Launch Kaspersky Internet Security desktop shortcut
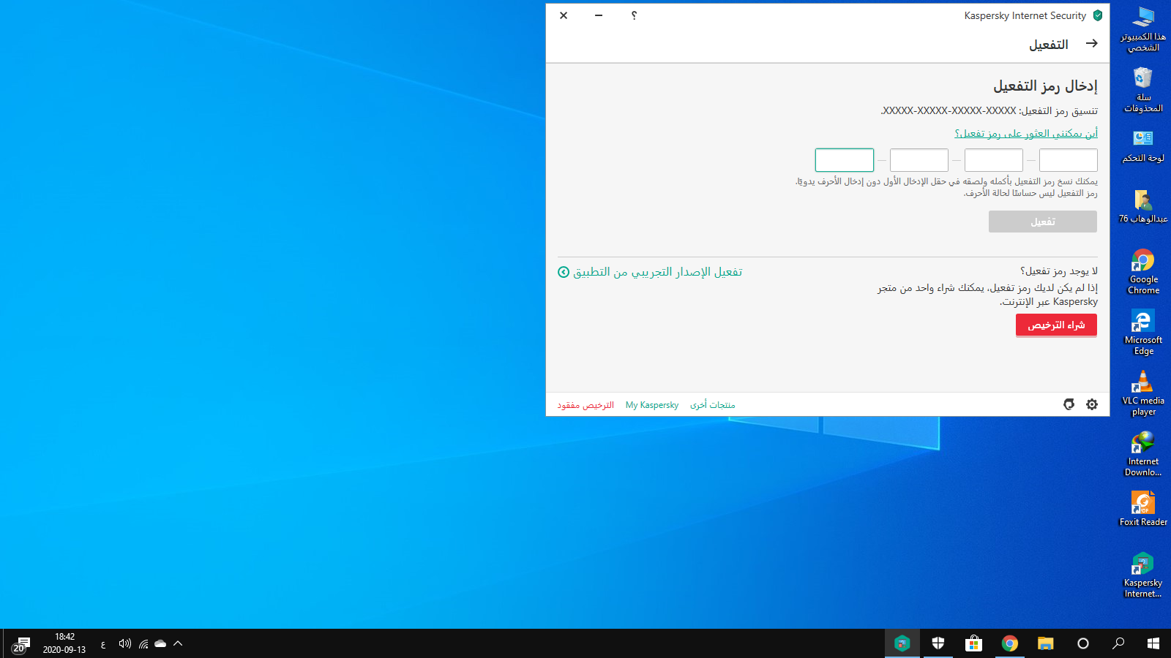This screenshot has width=1171, height=658. coord(1143,575)
